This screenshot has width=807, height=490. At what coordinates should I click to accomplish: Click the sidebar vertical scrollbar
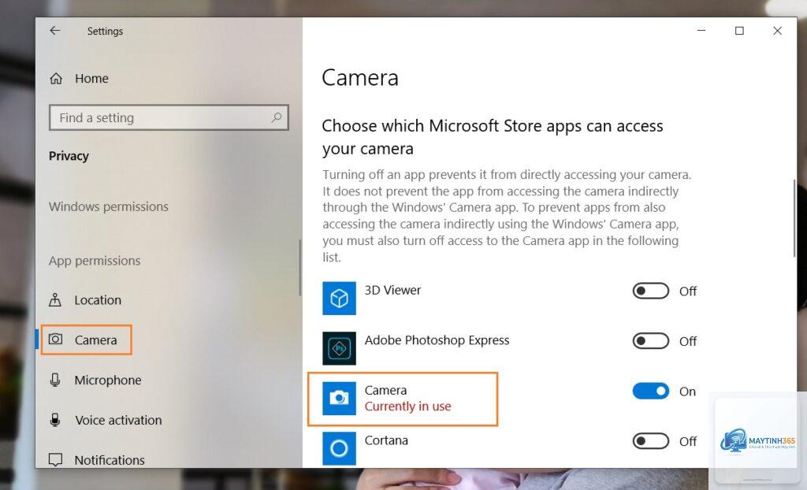[300, 267]
